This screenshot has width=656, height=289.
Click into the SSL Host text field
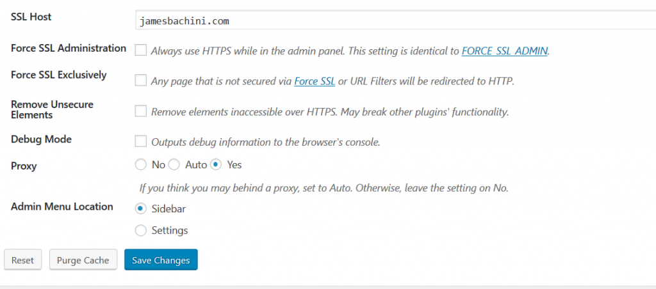395,20
